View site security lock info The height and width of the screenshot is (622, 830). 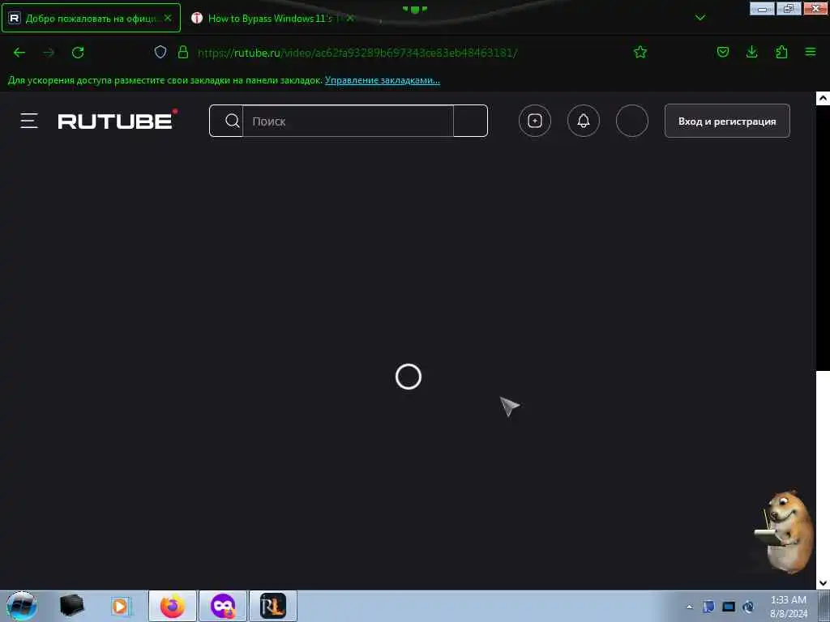pos(183,52)
